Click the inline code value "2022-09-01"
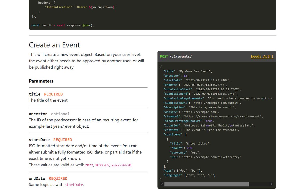The height and width of the screenshot is (190, 302). (122, 165)
